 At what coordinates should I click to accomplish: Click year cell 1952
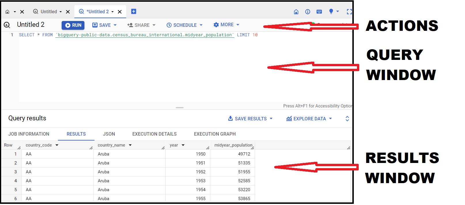pyautogui.click(x=201, y=172)
